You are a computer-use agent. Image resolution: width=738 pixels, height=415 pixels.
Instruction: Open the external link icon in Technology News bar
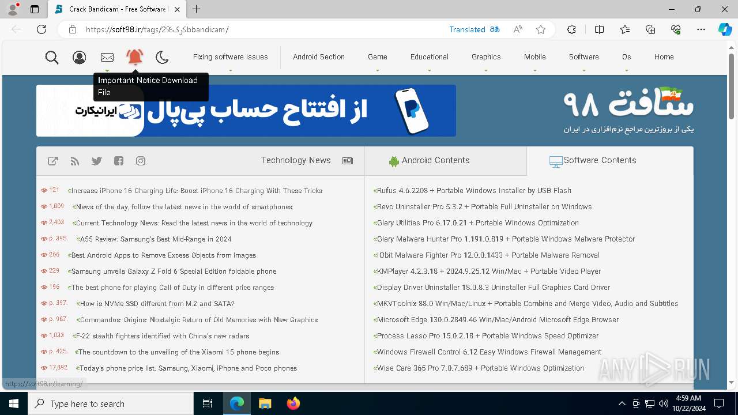coord(53,161)
